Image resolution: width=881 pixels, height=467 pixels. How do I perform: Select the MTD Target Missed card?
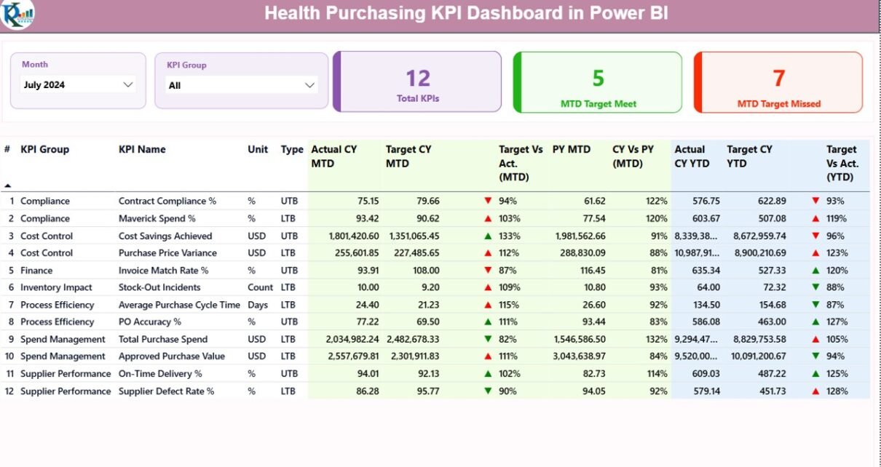click(x=778, y=82)
